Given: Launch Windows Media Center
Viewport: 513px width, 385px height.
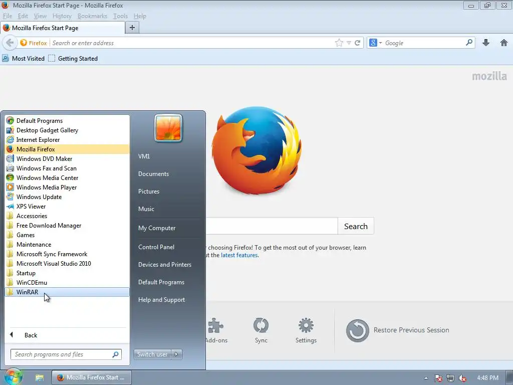Looking at the screenshot, I should coord(67,178).
